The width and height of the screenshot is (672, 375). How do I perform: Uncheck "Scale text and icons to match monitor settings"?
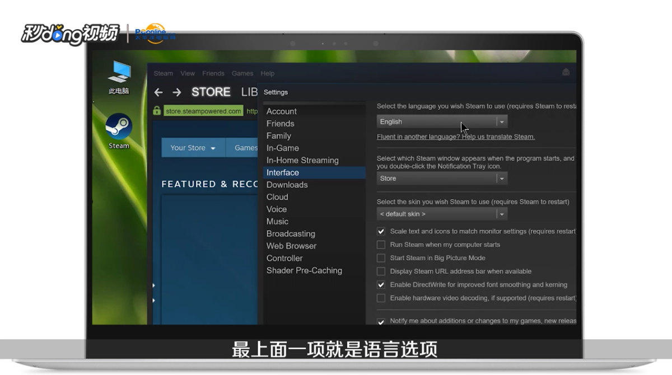(381, 231)
